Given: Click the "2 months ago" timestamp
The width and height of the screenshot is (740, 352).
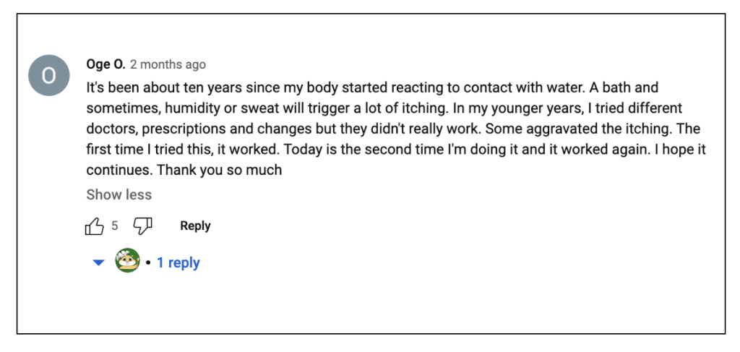Looking at the screenshot, I should 168,64.
